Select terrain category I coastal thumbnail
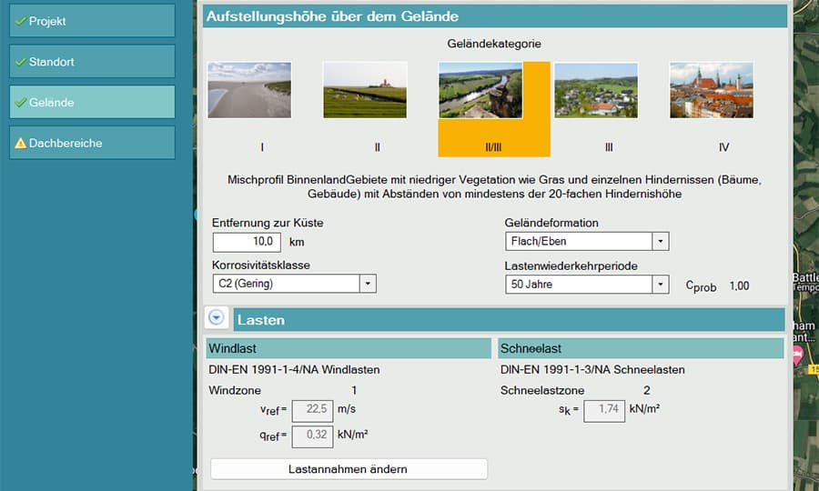 pyautogui.click(x=249, y=90)
